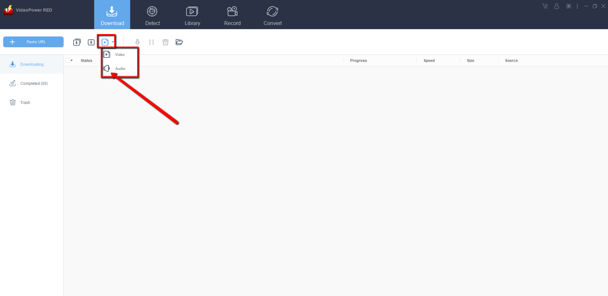This screenshot has width=608, height=296.
Task: Expand the arrow next to select-all checkbox
Action: (72, 60)
